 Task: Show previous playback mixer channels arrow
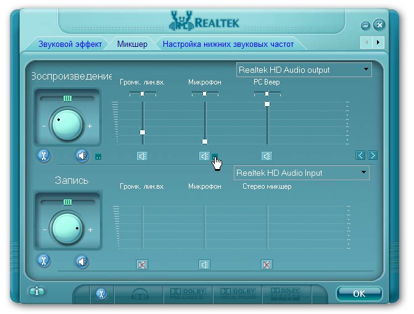pyautogui.click(x=360, y=155)
